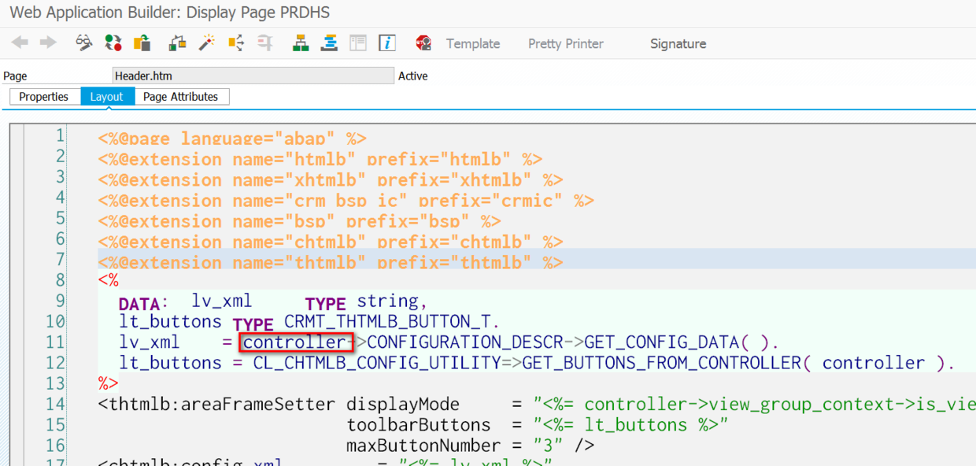Toggle Display/Change with glasses-pencil icon
The width and height of the screenshot is (976, 466).
[x=84, y=43]
